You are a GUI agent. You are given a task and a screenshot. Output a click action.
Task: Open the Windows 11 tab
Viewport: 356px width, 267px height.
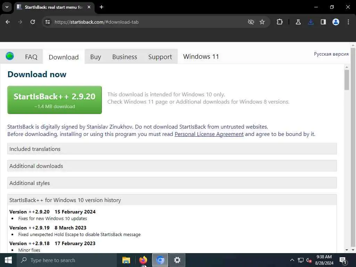(x=201, y=57)
